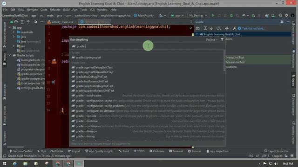Collapse the Gradle Scripts node
298x167 pixels.
[10, 55]
